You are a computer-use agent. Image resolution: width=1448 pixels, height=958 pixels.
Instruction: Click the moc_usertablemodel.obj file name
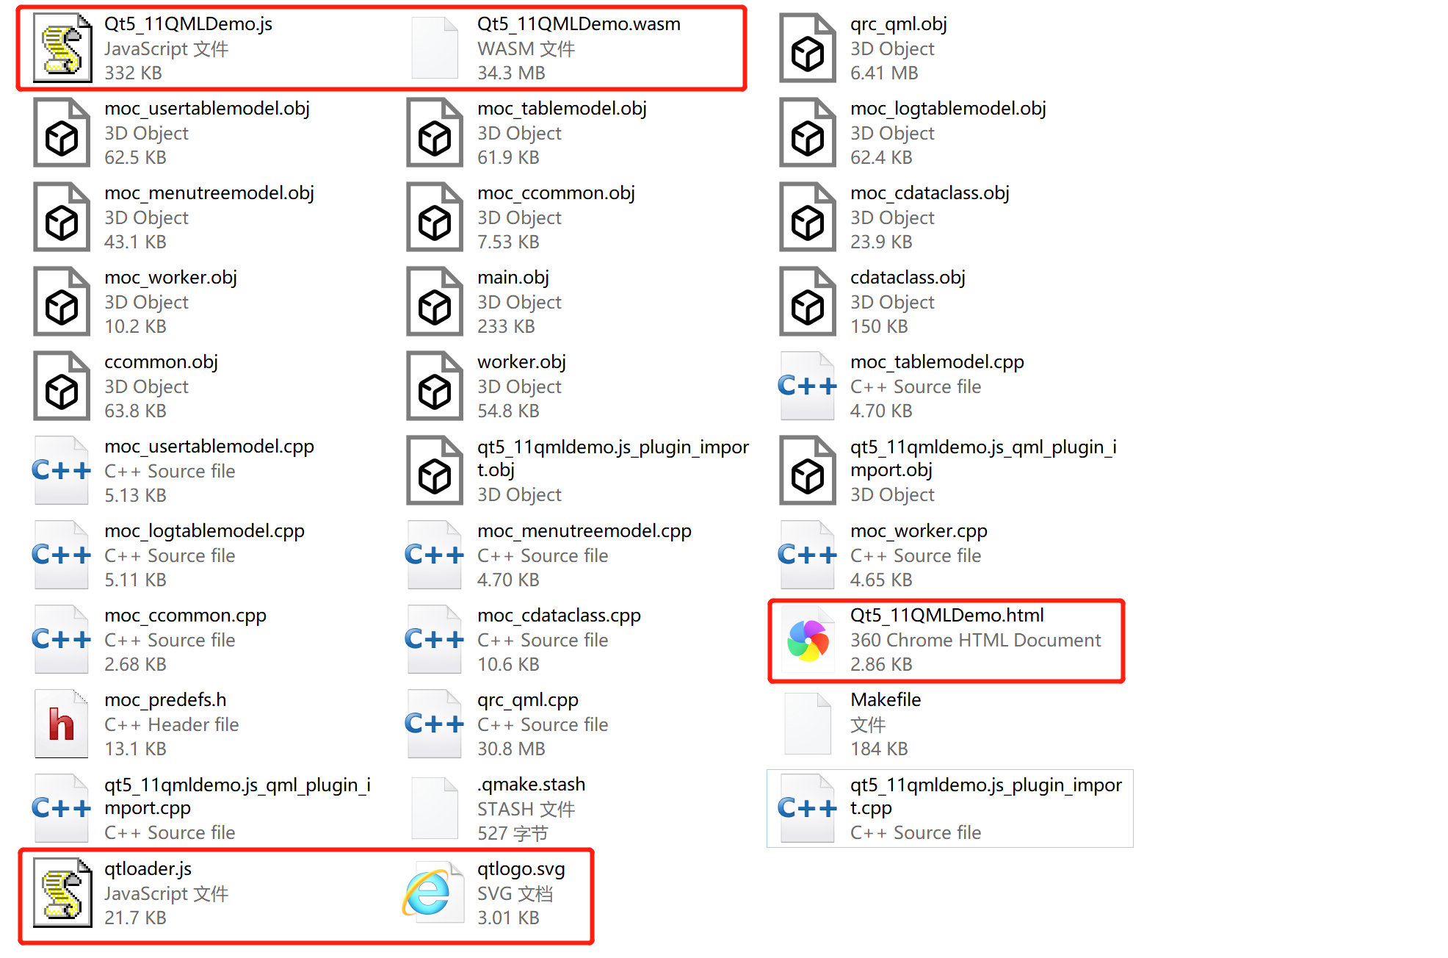click(x=207, y=108)
